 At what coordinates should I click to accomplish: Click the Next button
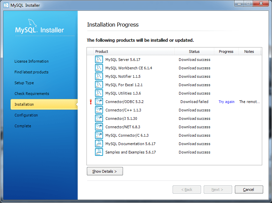pyautogui.click(x=218, y=189)
